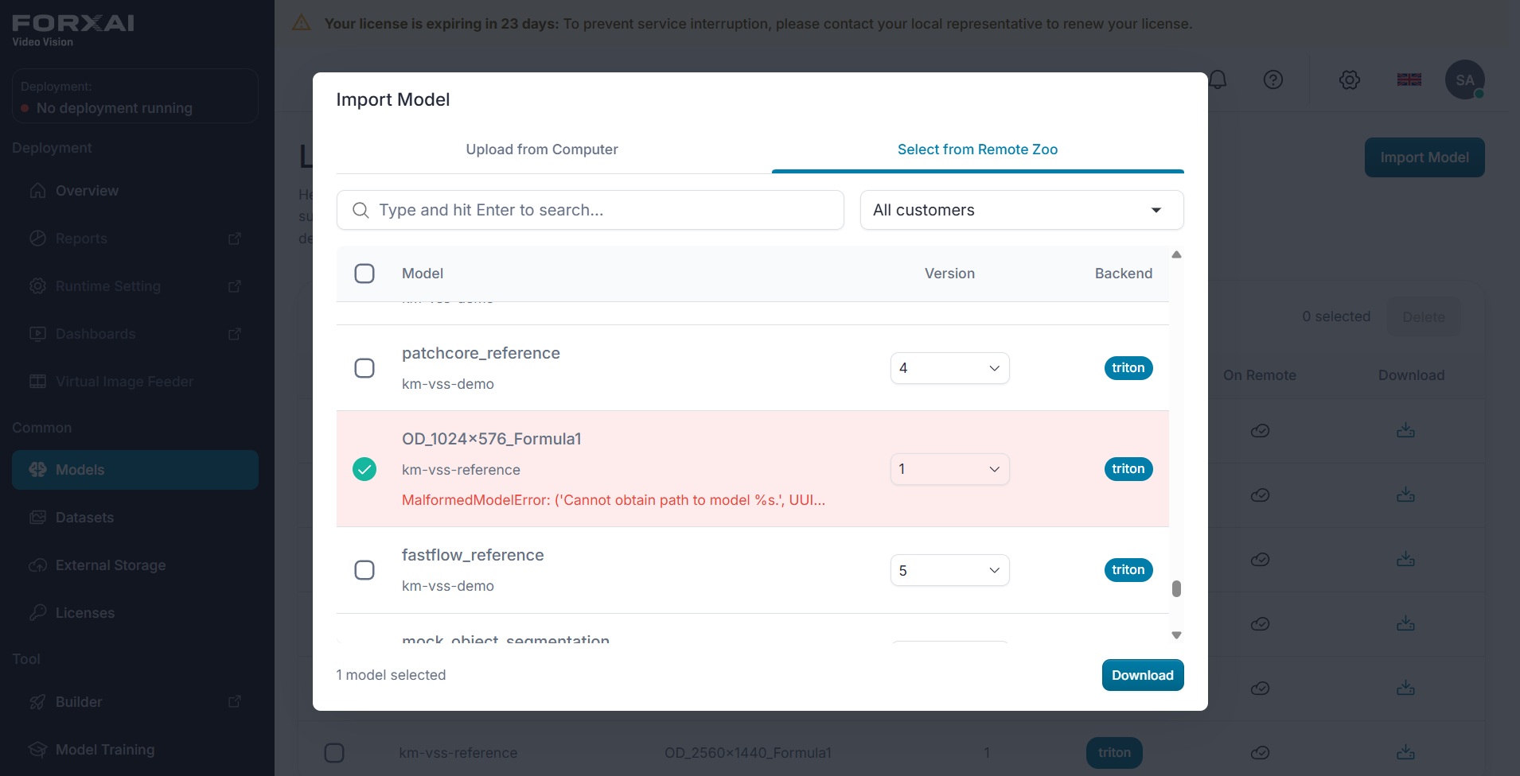1520x776 pixels.
Task: Click the External Storage cloud icon
Action: coord(37,565)
